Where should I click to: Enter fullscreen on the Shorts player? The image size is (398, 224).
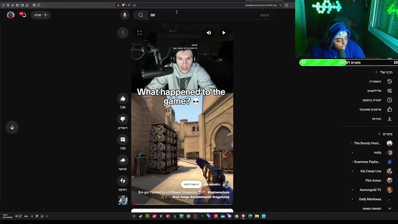click(x=140, y=33)
